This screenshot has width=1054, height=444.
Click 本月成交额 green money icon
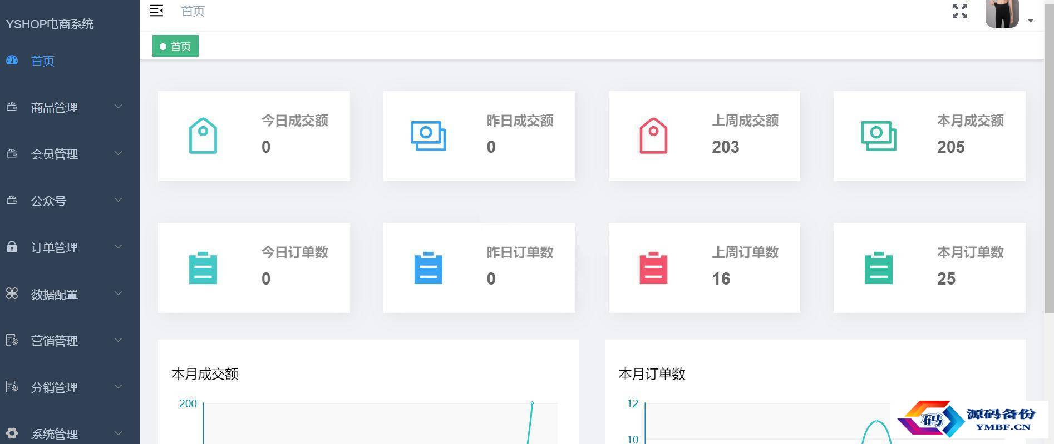[879, 136]
